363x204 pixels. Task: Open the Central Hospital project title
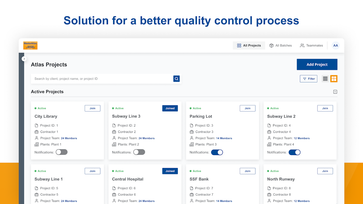pyautogui.click(x=128, y=179)
